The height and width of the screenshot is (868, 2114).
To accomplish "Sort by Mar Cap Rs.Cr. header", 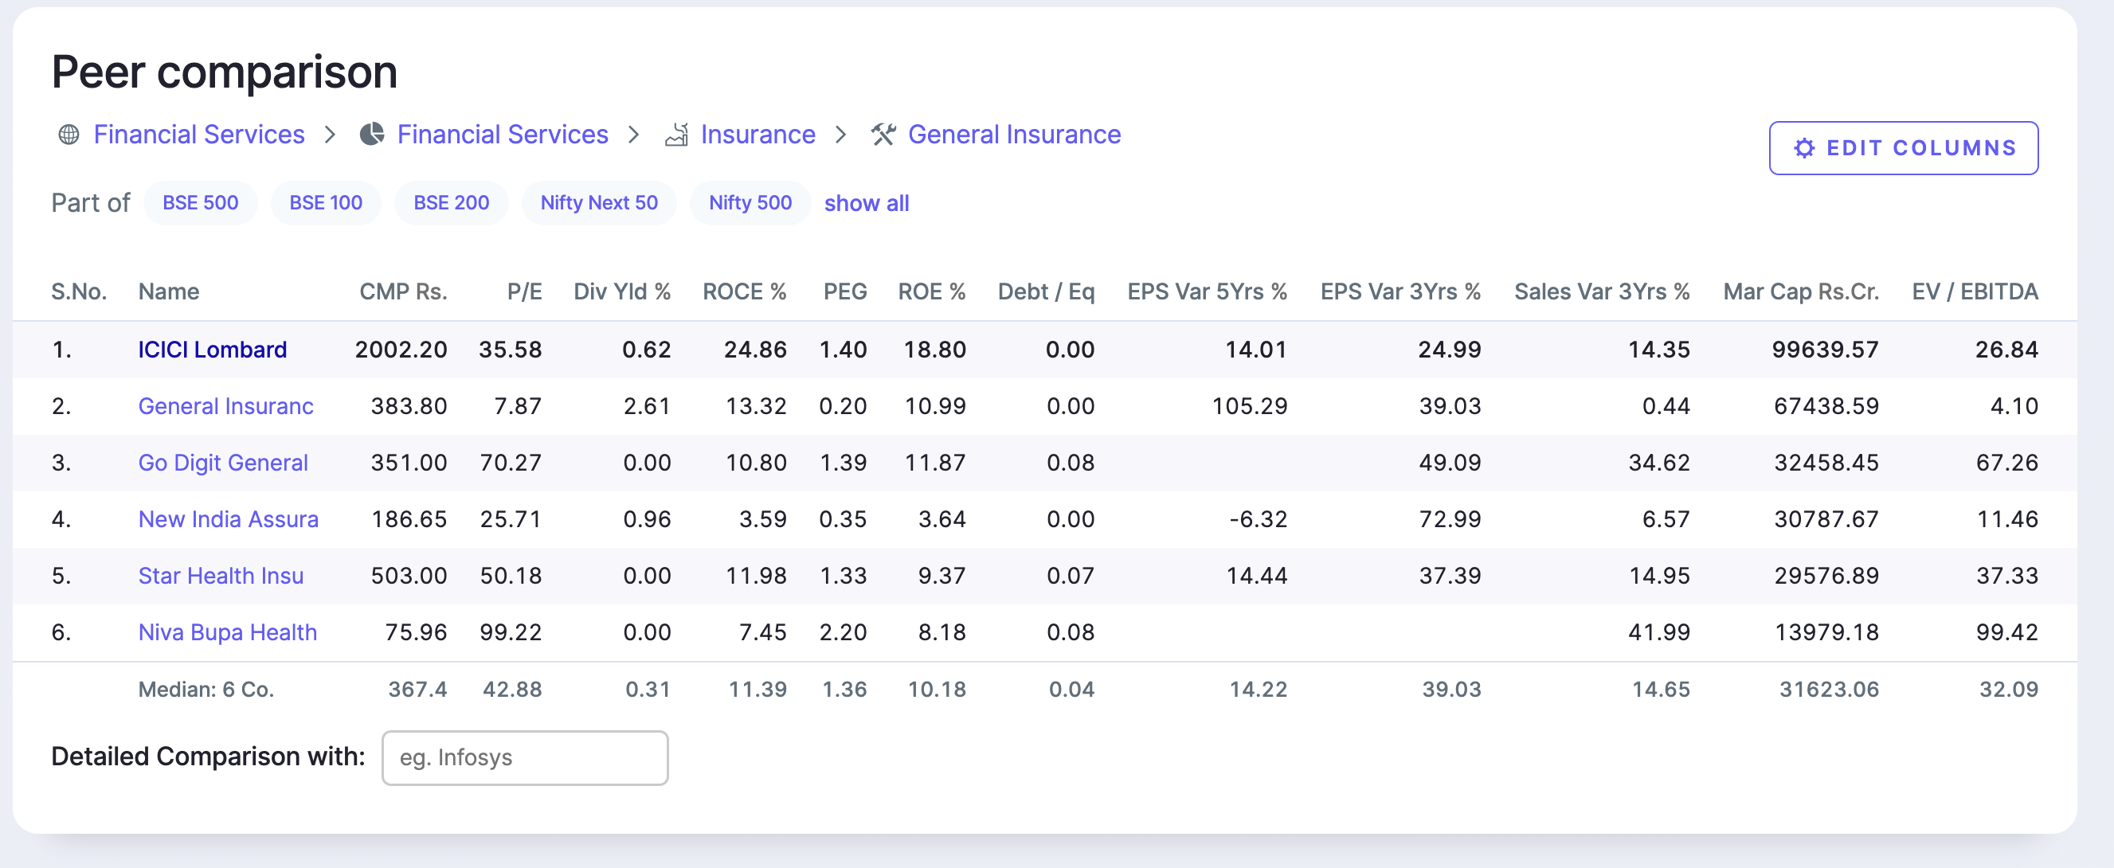I will click(1800, 292).
